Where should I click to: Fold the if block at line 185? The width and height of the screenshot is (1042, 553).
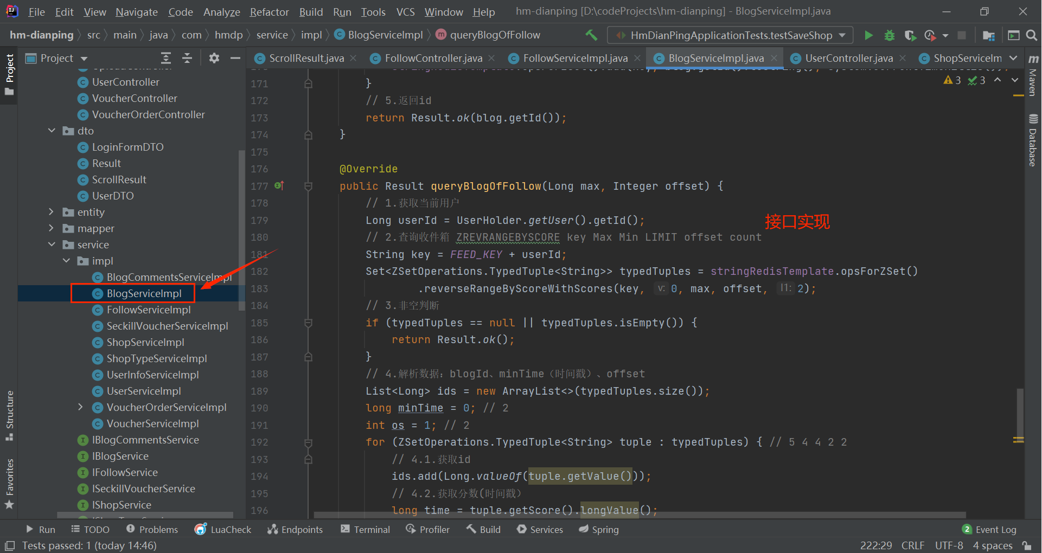click(x=308, y=323)
